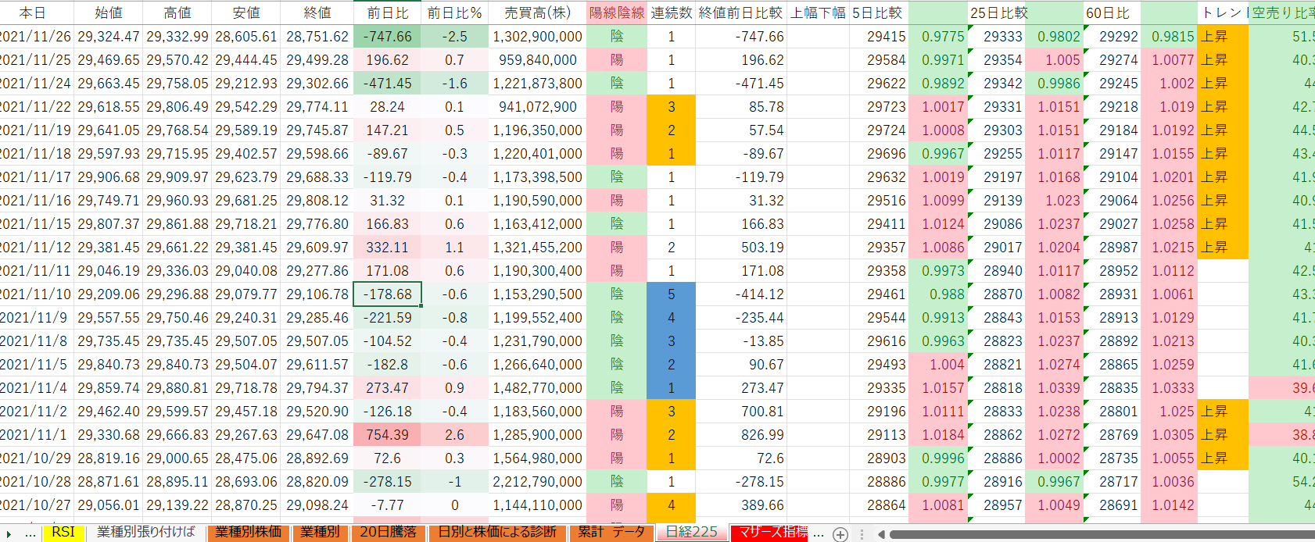This screenshot has height=542, width=1315.
Task: Select the 陽線陰線 header cell
Action: click(x=617, y=12)
